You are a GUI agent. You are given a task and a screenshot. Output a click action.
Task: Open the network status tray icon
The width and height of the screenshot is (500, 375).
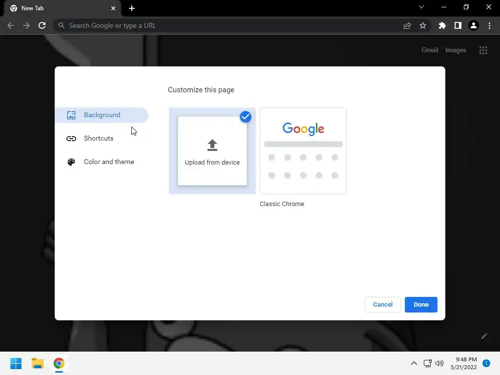[428, 363]
